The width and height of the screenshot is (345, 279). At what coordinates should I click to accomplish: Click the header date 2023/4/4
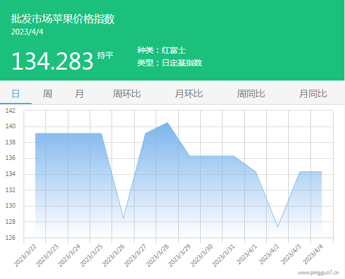pos(27,32)
